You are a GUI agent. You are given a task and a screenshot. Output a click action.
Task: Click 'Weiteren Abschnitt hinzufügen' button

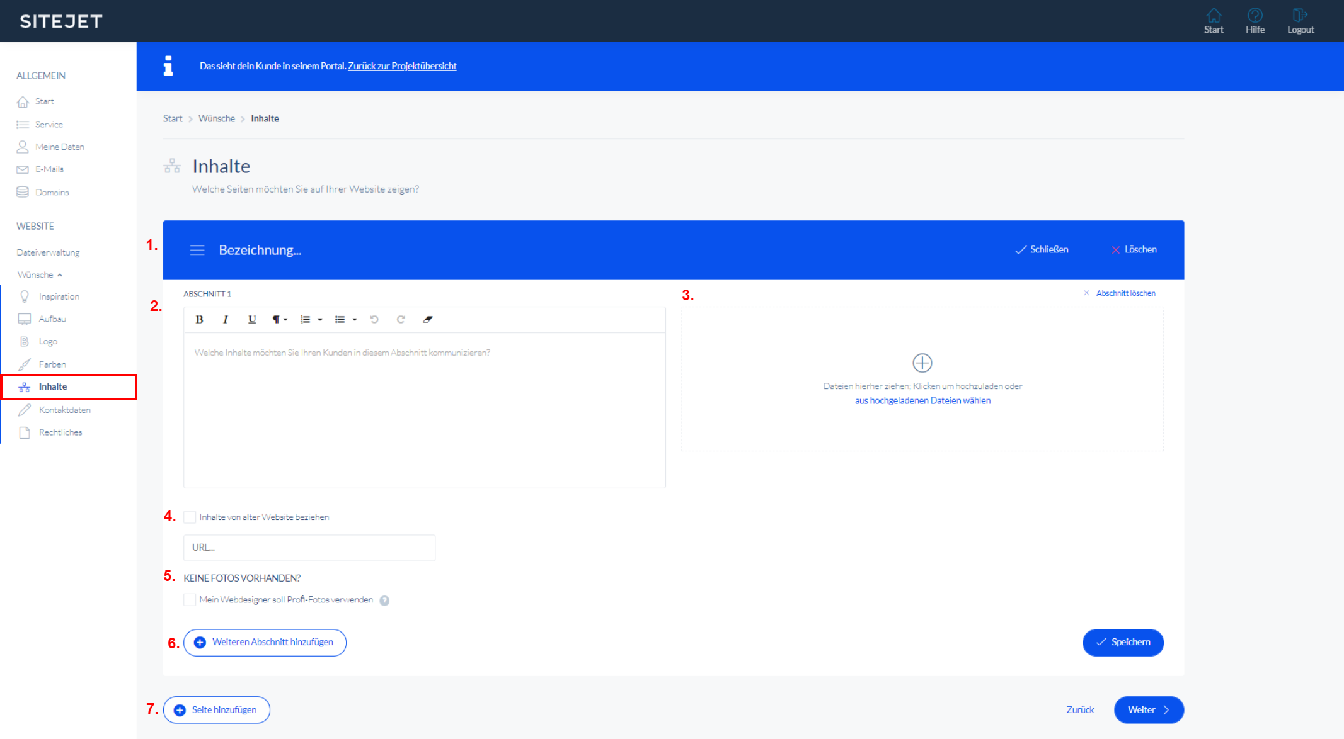point(265,642)
